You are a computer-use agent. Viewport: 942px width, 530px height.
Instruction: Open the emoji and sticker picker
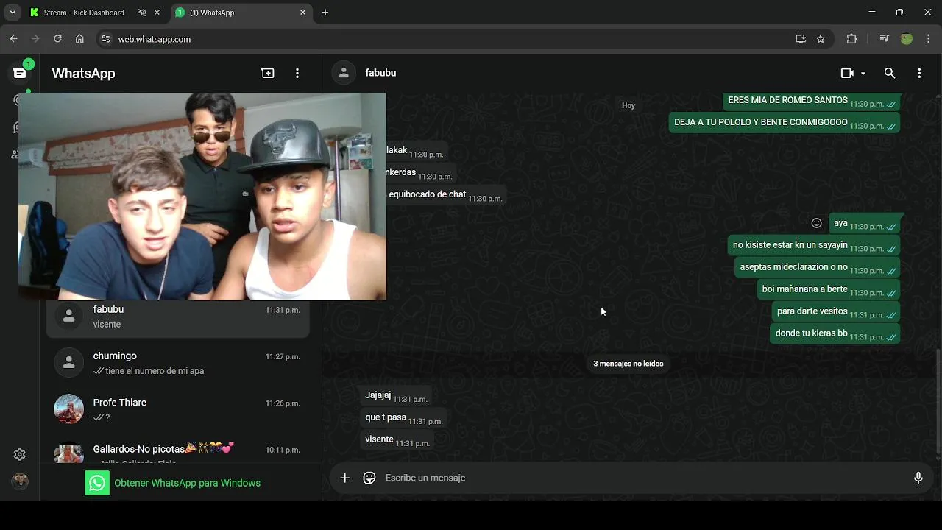369,478
